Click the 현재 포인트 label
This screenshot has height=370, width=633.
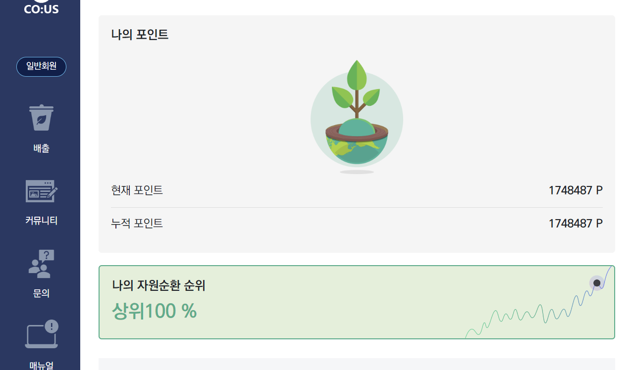point(137,190)
